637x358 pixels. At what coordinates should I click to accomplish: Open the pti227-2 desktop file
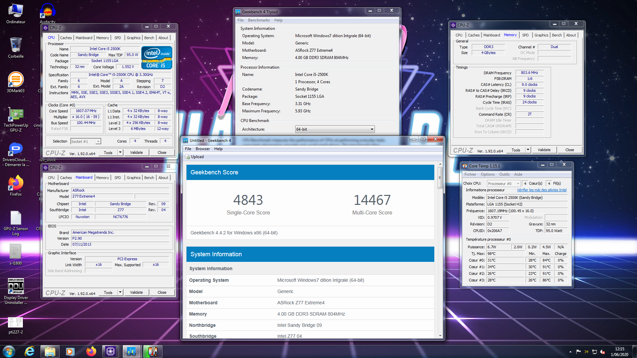coord(16,326)
